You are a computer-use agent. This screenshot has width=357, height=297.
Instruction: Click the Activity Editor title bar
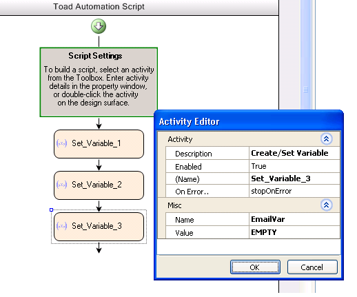click(249, 121)
